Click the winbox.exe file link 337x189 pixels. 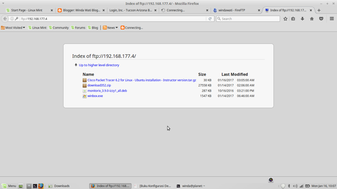pyautogui.click(x=95, y=96)
